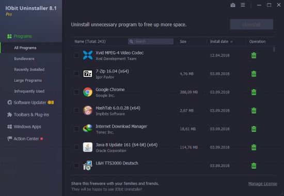Click the program list scrollbar thumb
Screen dimensions: 284x196
(x=274, y=49)
